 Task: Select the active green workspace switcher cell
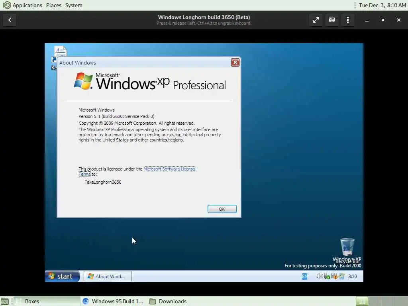click(362, 301)
